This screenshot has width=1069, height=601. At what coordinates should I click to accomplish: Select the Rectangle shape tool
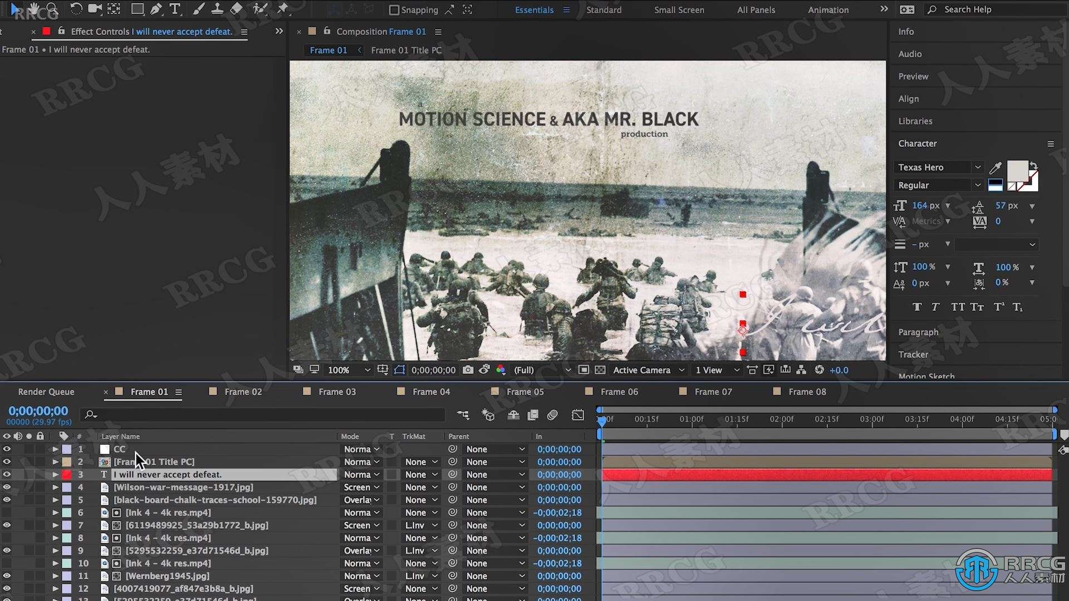(x=137, y=9)
